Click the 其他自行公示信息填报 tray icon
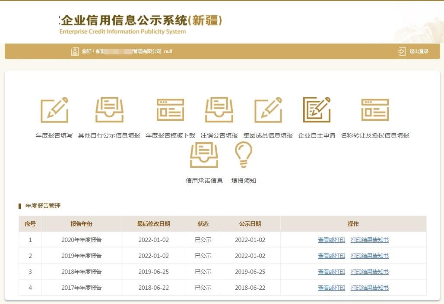 [x=109, y=110]
